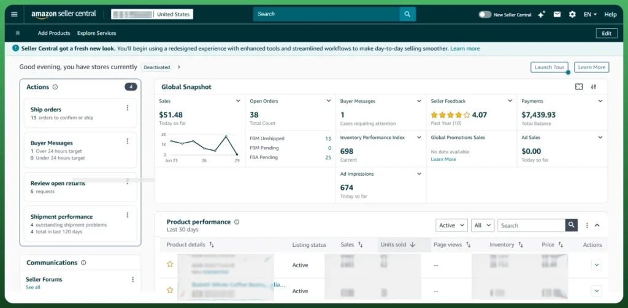Open second product row actions dropdown
This screenshot has width=628, height=308.
click(x=596, y=291)
